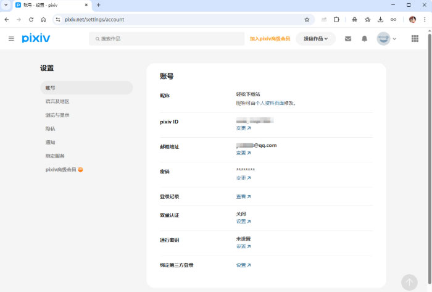
Task: Click 设置 link for 绑定第三方登录
Action: tap(243, 265)
